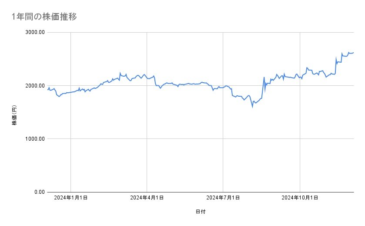Click the price line where it crosses the 2024年10月1日 gridline

click(300, 77)
